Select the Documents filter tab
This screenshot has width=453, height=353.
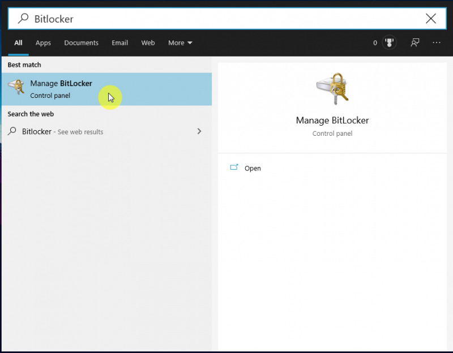pos(81,43)
